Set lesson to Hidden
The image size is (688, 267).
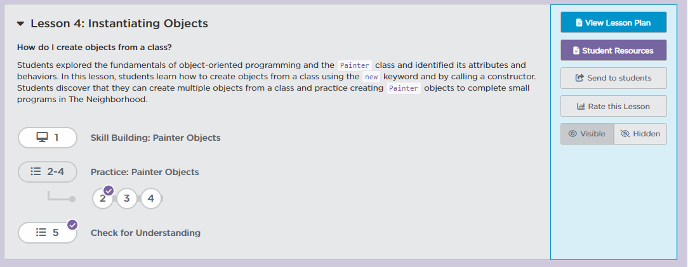[x=640, y=134]
